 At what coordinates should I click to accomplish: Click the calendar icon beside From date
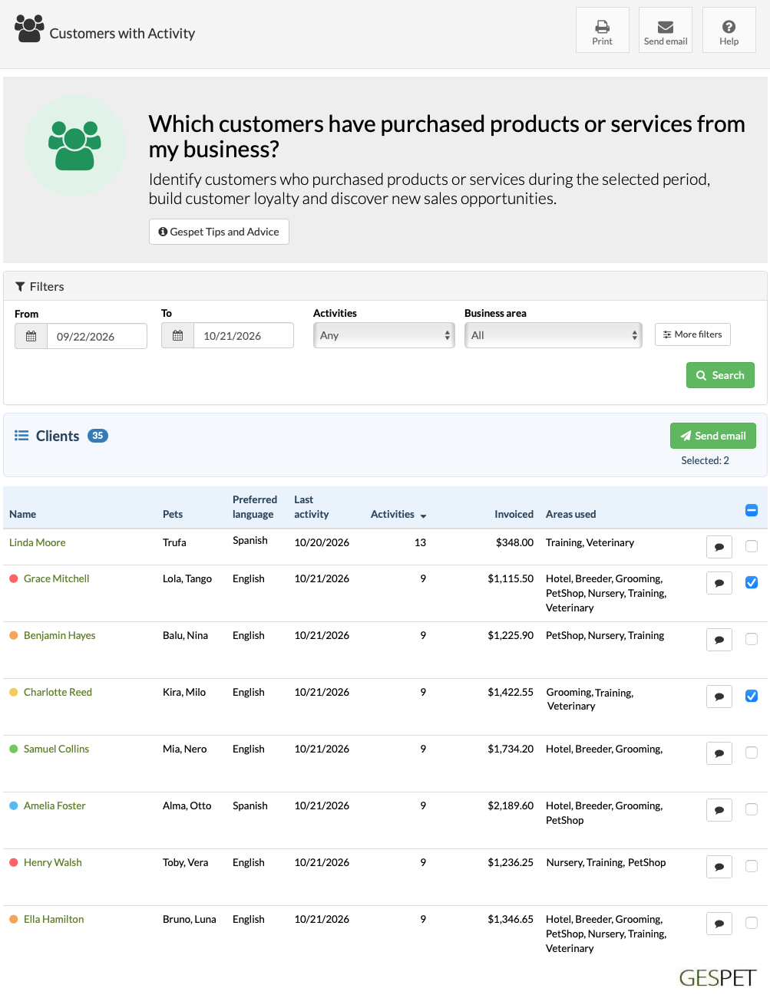tap(31, 336)
